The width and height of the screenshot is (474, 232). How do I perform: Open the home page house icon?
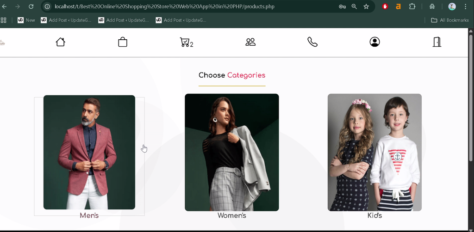(x=61, y=42)
